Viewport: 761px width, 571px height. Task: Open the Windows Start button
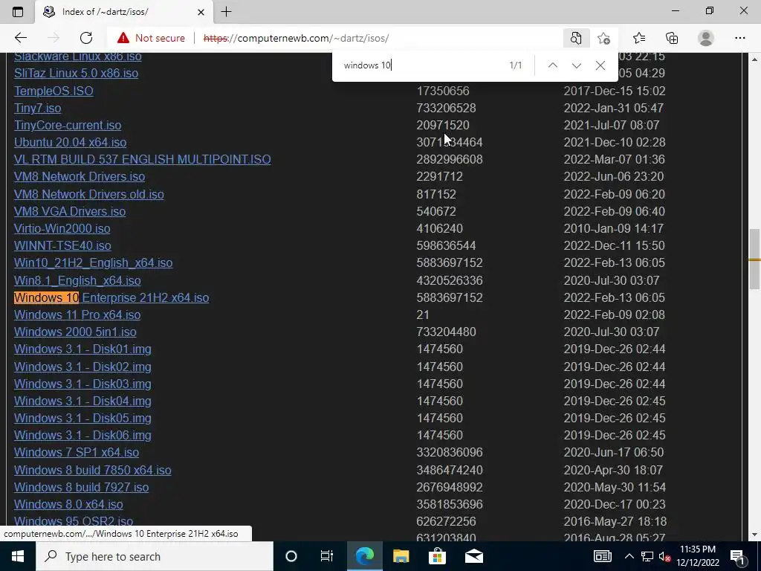pos(18,556)
